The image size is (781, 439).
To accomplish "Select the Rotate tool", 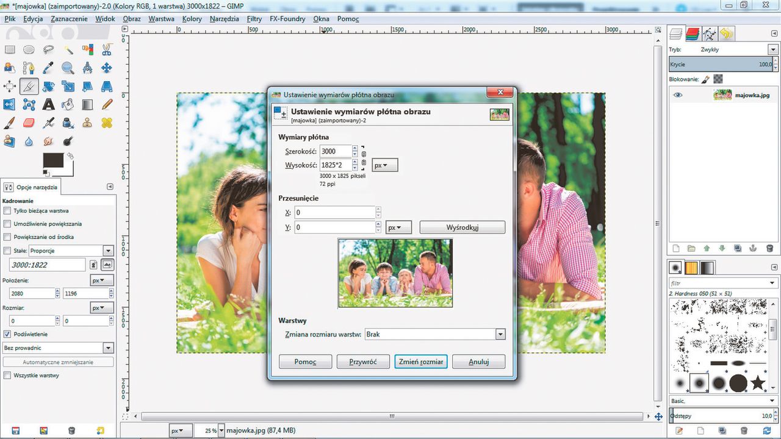I will click(x=48, y=87).
